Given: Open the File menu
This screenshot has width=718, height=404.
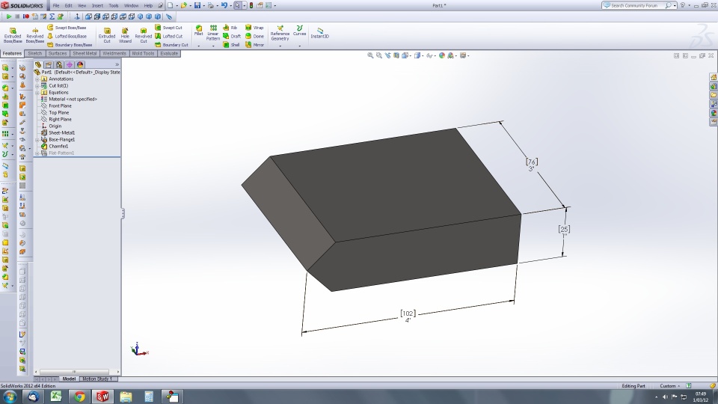Looking at the screenshot, I should [x=56, y=5].
